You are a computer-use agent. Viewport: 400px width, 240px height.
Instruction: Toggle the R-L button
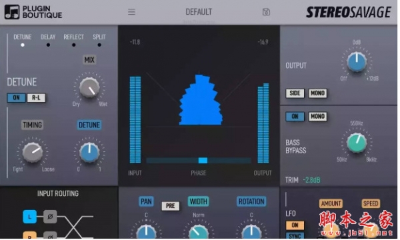point(36,98)
